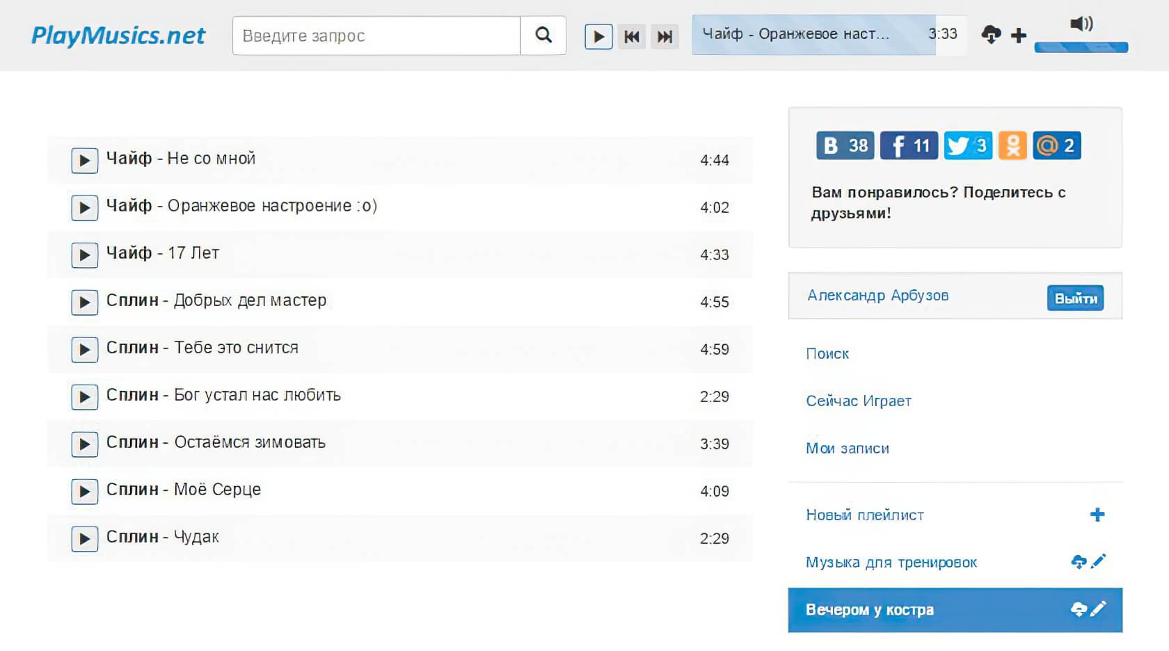Download current track via the cloud icon in the header

click(991, 34)
